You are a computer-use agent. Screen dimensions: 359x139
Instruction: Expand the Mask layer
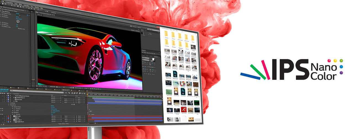7,116
